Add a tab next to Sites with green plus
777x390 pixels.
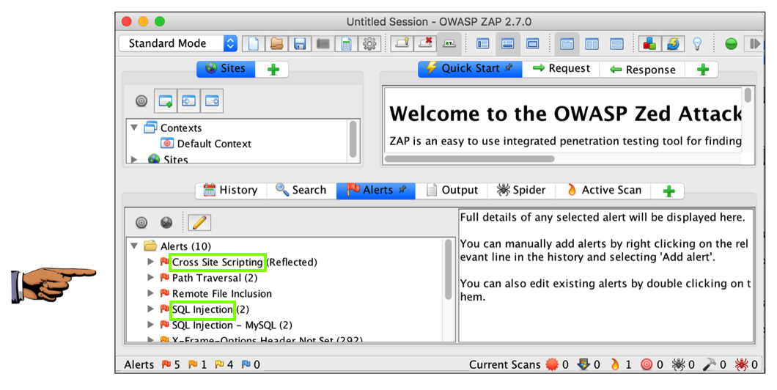(273, 70)
